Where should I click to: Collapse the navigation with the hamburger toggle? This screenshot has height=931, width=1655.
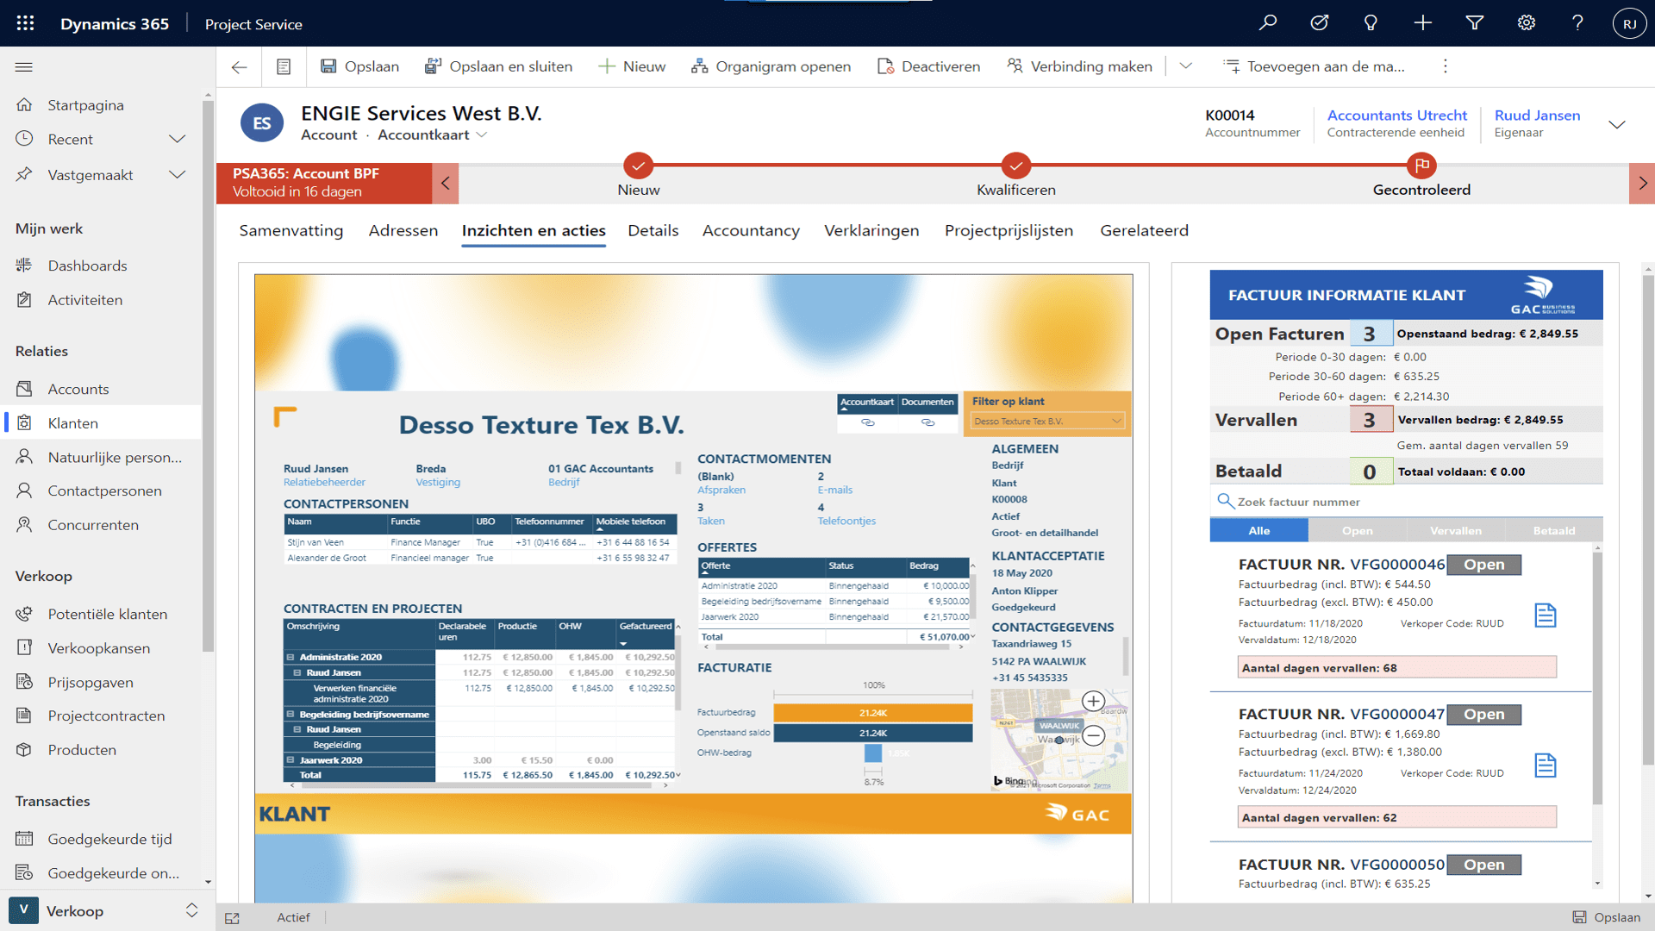pyautogui.click(x=23, y=66)
